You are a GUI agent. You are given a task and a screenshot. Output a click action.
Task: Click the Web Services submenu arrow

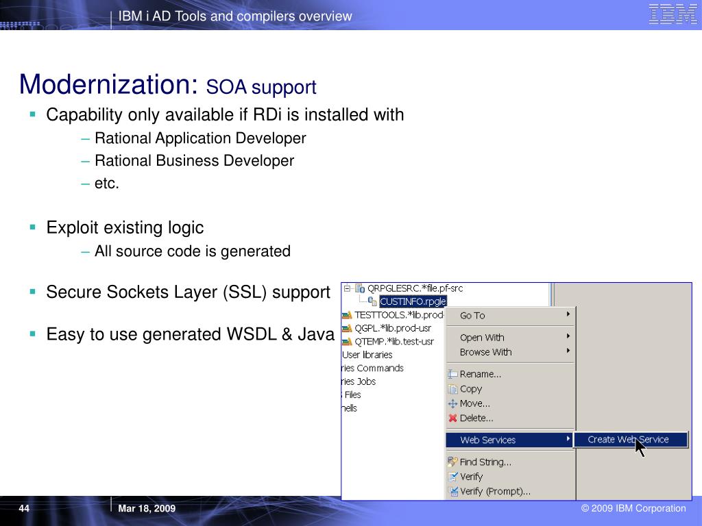(568, 439)
